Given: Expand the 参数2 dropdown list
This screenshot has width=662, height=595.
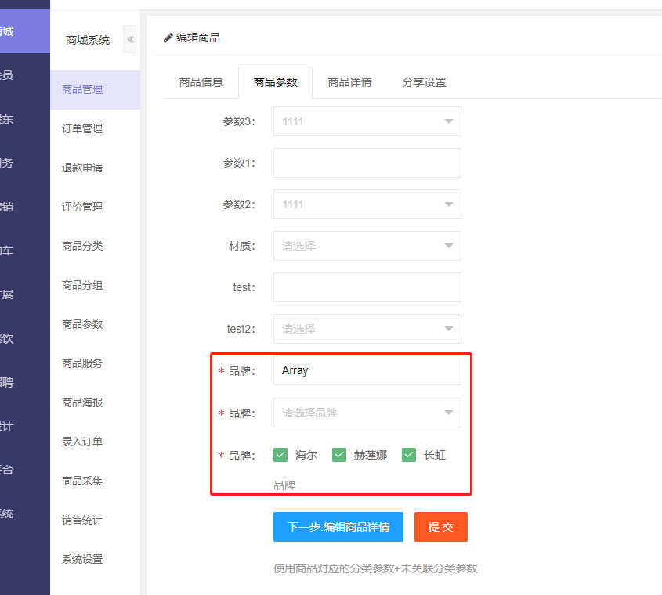Looking at the screenshot, I should (367, 204).
